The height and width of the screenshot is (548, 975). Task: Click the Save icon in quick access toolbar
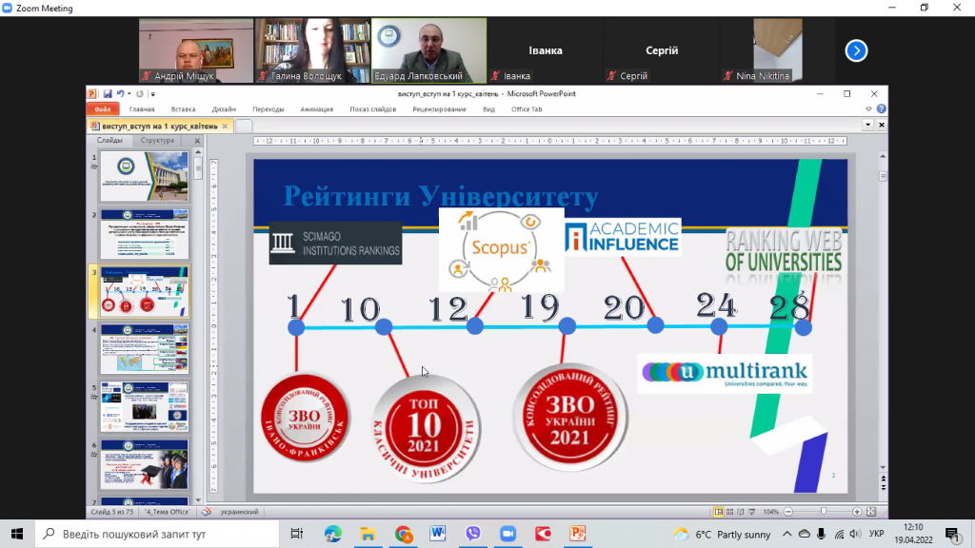108,94
